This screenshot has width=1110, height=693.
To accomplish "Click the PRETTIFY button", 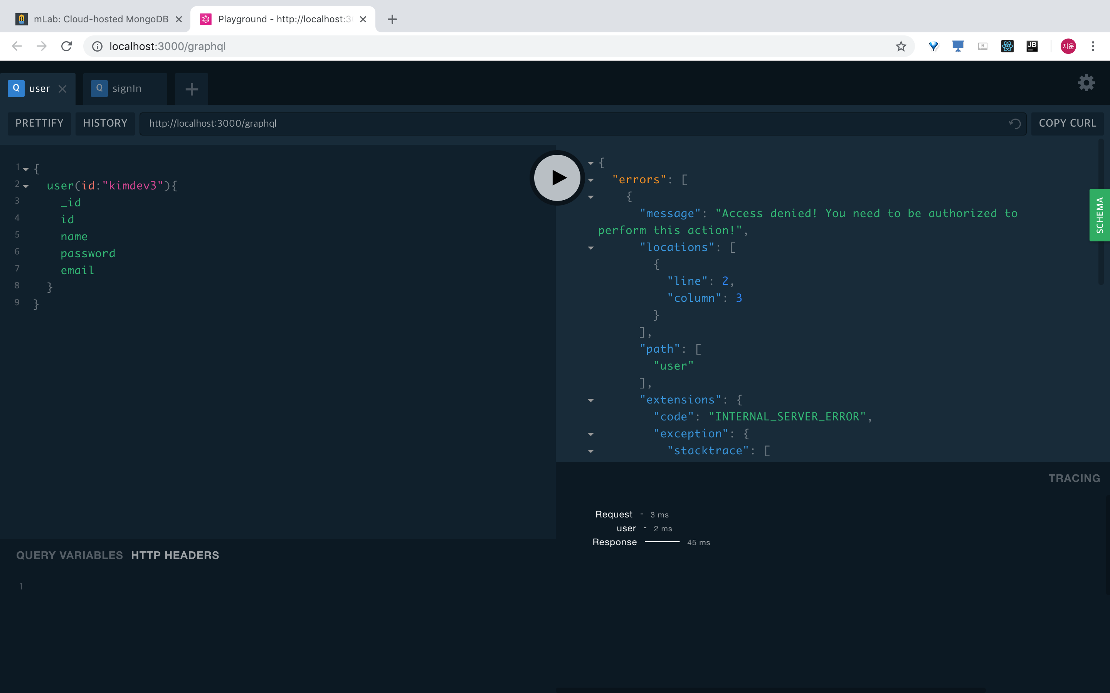I will 39,123.
